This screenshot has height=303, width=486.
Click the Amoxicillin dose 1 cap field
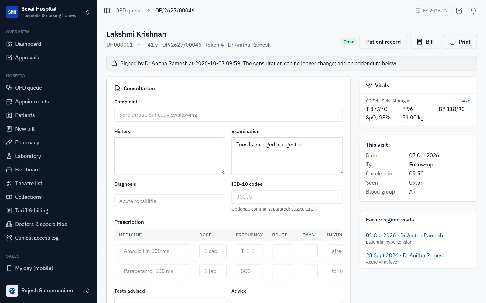pos(213,251)
